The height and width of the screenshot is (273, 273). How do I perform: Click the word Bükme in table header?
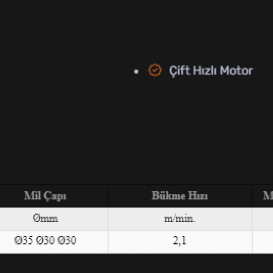(168, 196)
